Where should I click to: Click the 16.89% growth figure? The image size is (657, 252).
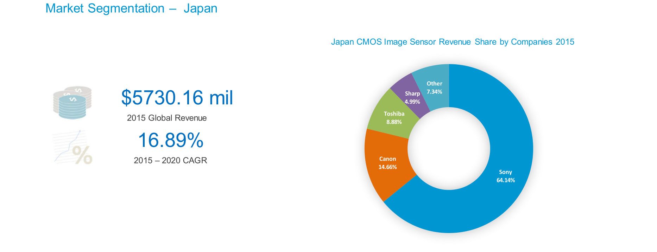click(x=171, y=140)
